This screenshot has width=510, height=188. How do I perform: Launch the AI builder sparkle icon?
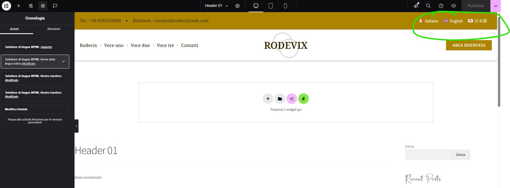click(x=292, y=99)
